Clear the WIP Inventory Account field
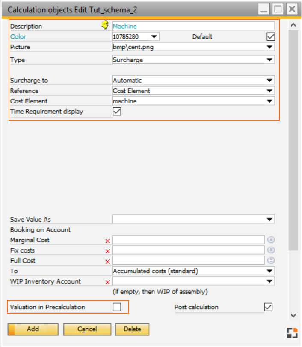 click(107, 281)
